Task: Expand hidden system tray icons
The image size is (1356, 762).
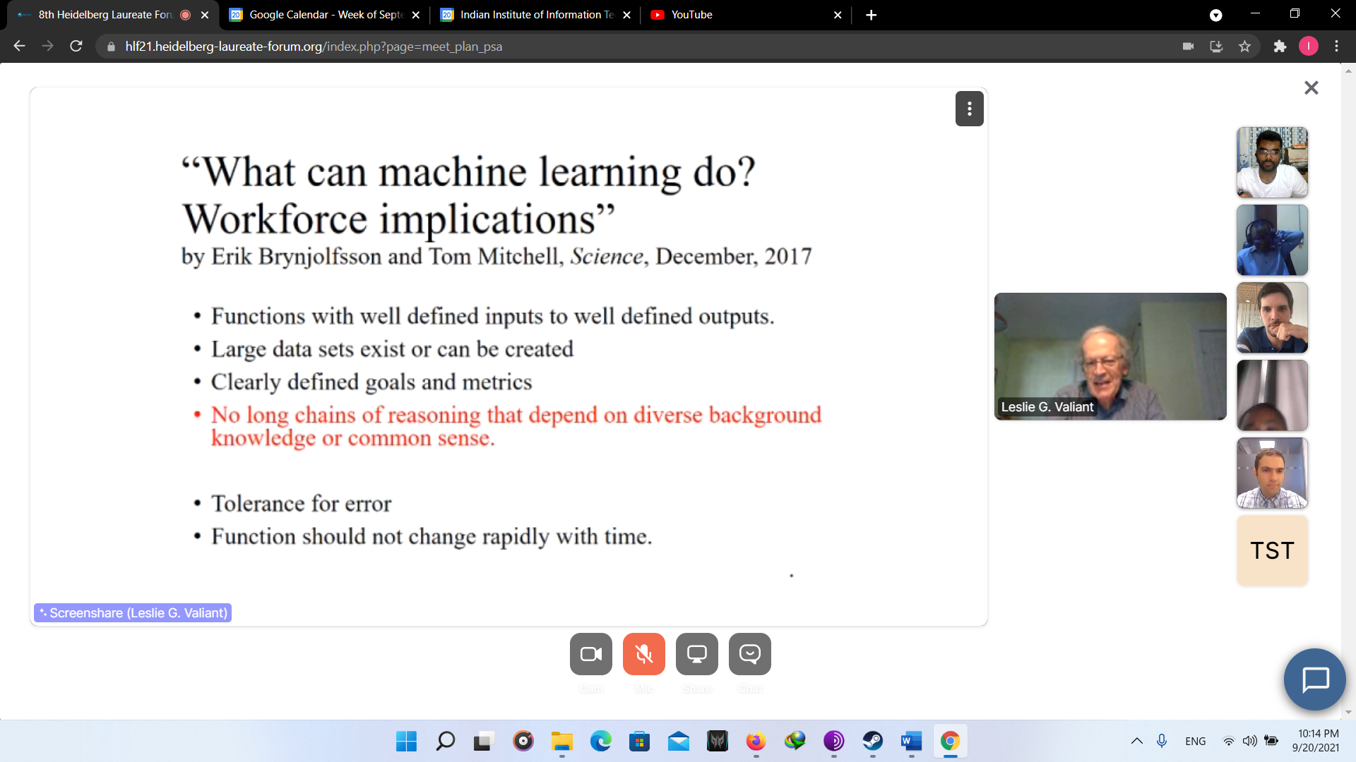Action: (1136, 741)
